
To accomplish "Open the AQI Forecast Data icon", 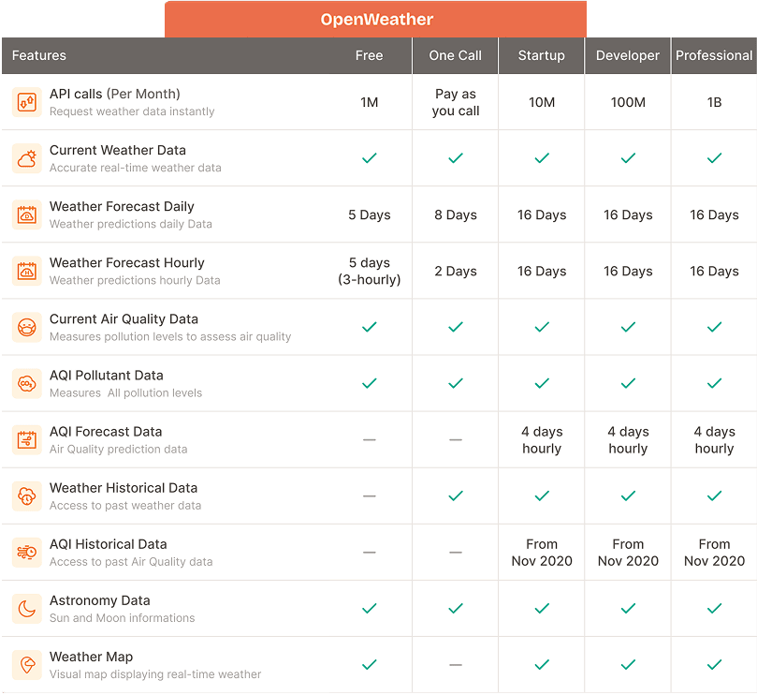I will tap(26, 439).
